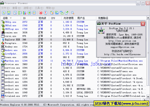Click the NETWORK SER... user name
Viewport: 150px width, 107px height.
click(85, 89)
